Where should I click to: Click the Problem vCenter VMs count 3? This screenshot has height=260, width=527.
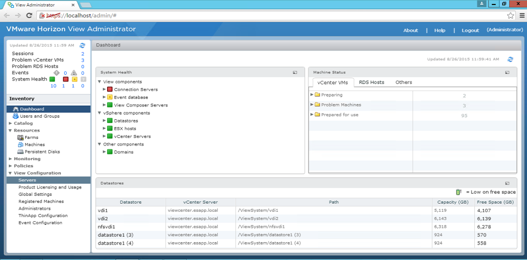click(83, 60)
